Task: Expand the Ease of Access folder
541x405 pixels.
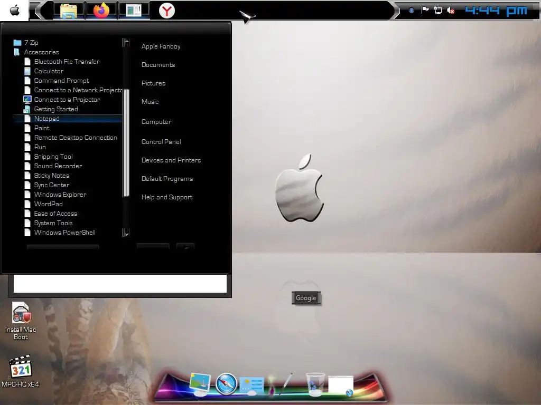Action: [55, 214]
